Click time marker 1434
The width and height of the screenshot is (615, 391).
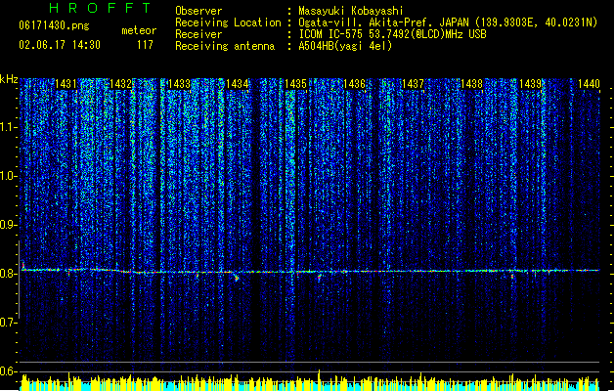click(238, 84)
